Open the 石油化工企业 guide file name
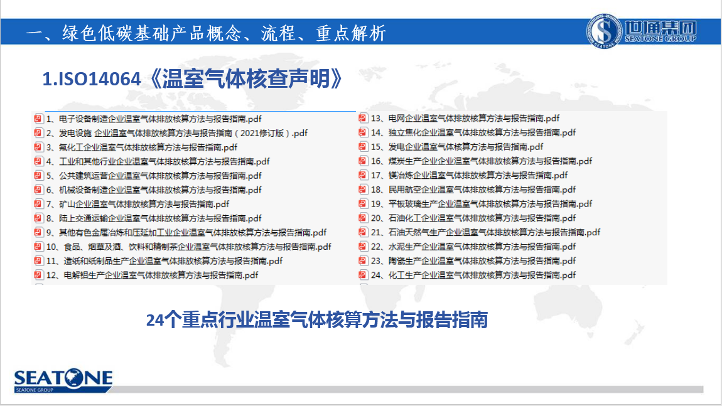Image resolution: width=722 pixels, height=406 pixels. click(473, 218)
